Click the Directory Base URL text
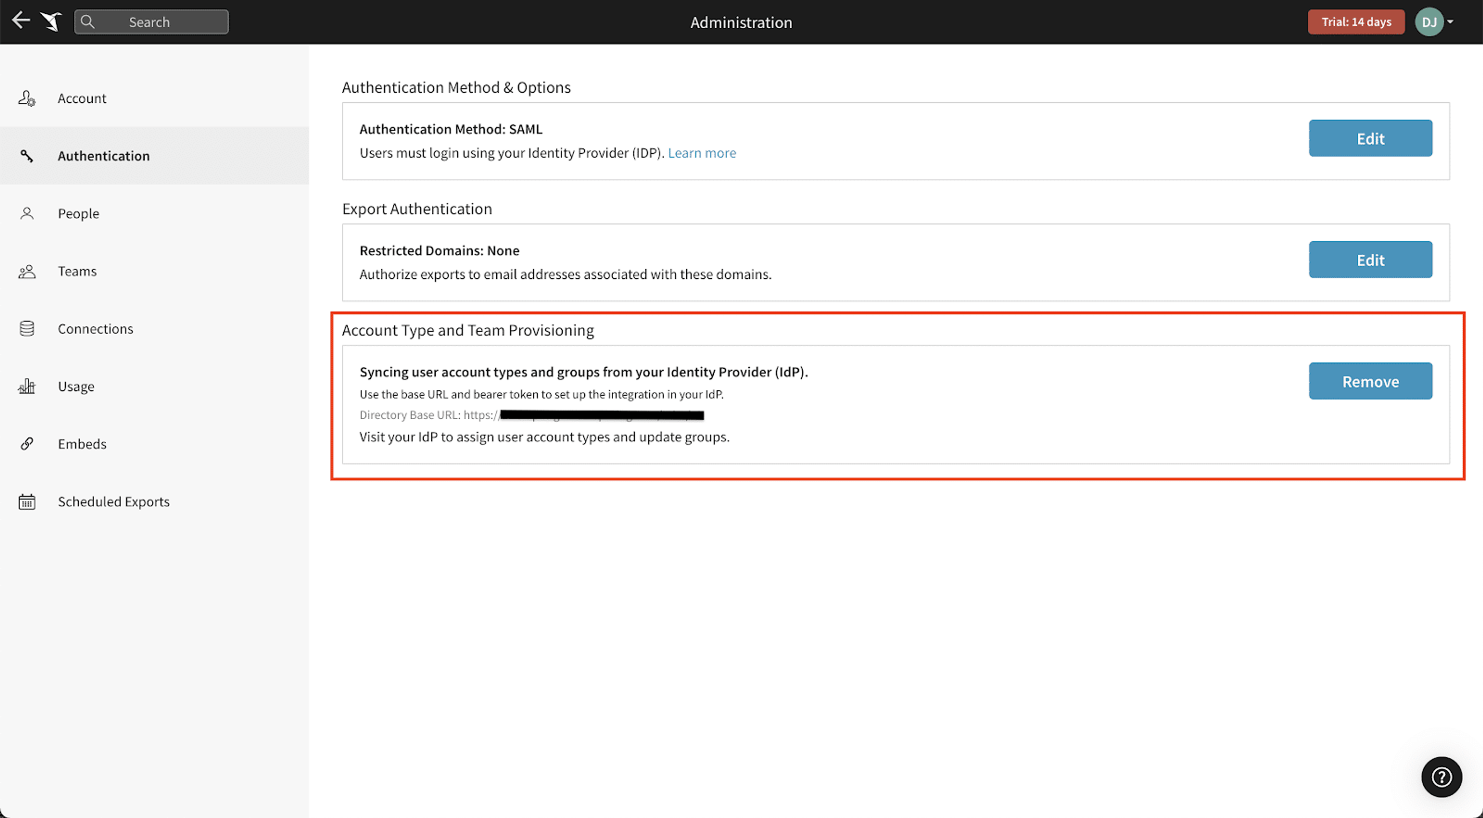The height and width of the screenshot is (818, 1483). click(x=531, y=415)
